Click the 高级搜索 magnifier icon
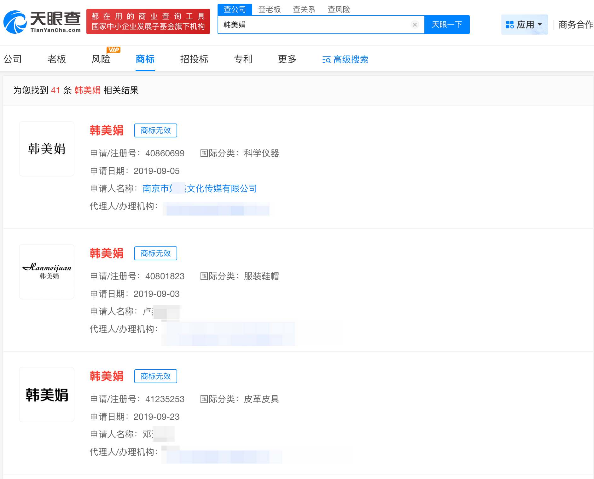Image resolution: width=594 pixels, height=479 pixels. coord(326,60)
